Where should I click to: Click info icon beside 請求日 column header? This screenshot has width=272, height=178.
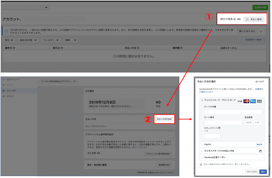[14, 48]
